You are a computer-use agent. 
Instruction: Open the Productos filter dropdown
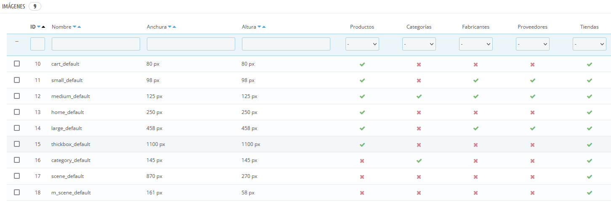pos(362,44)
